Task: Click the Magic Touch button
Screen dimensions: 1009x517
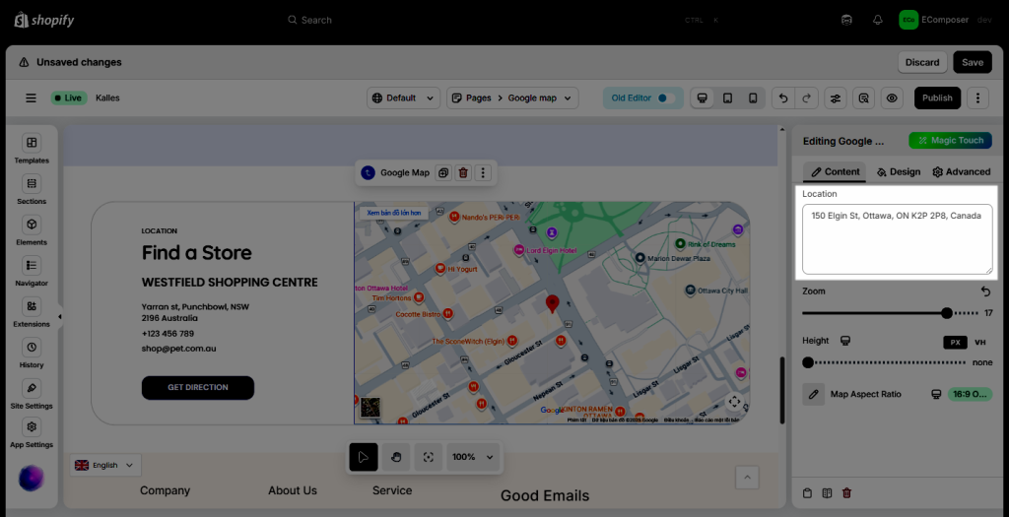Action: [950, 141]
